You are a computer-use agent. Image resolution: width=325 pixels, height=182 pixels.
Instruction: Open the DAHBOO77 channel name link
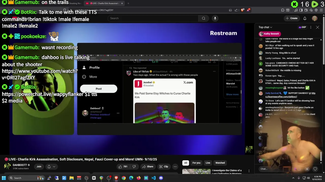click(20, 165)
